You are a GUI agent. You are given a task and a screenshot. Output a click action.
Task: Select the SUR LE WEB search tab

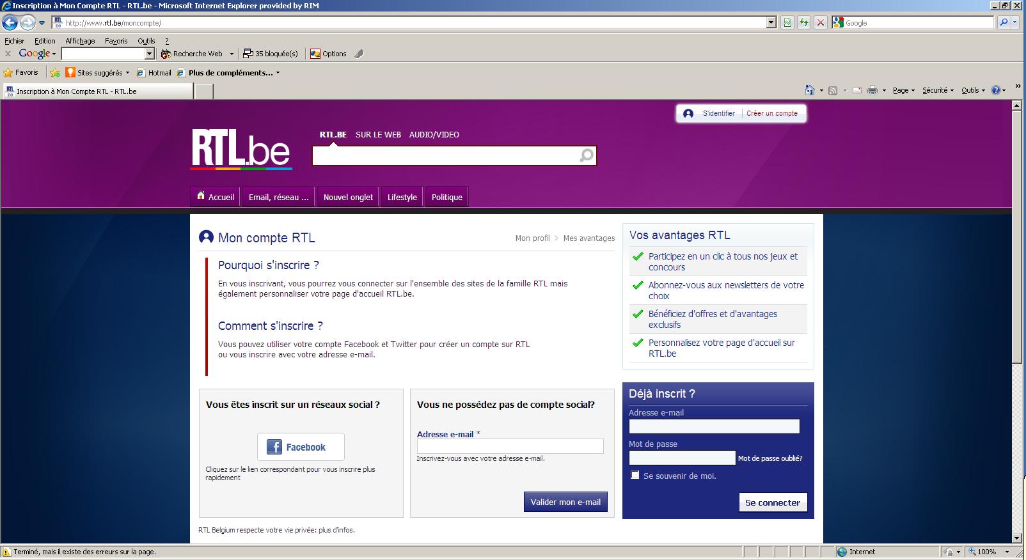coord(378,134)
